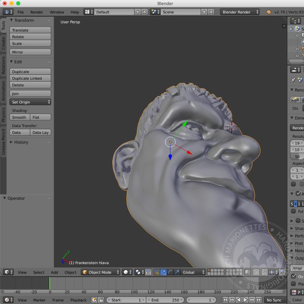Toggle the 3D manipulator widget icon
Screen dimensions: 304x304
click(156, 272)
